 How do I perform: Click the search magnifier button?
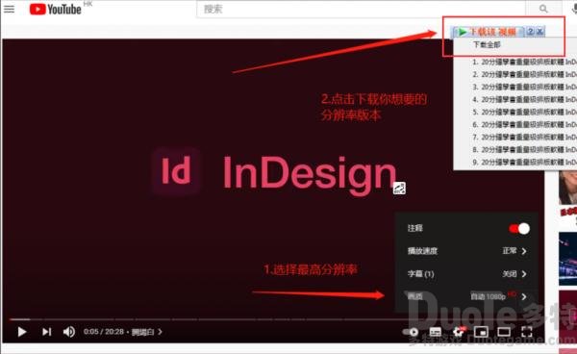click(543, 9)
